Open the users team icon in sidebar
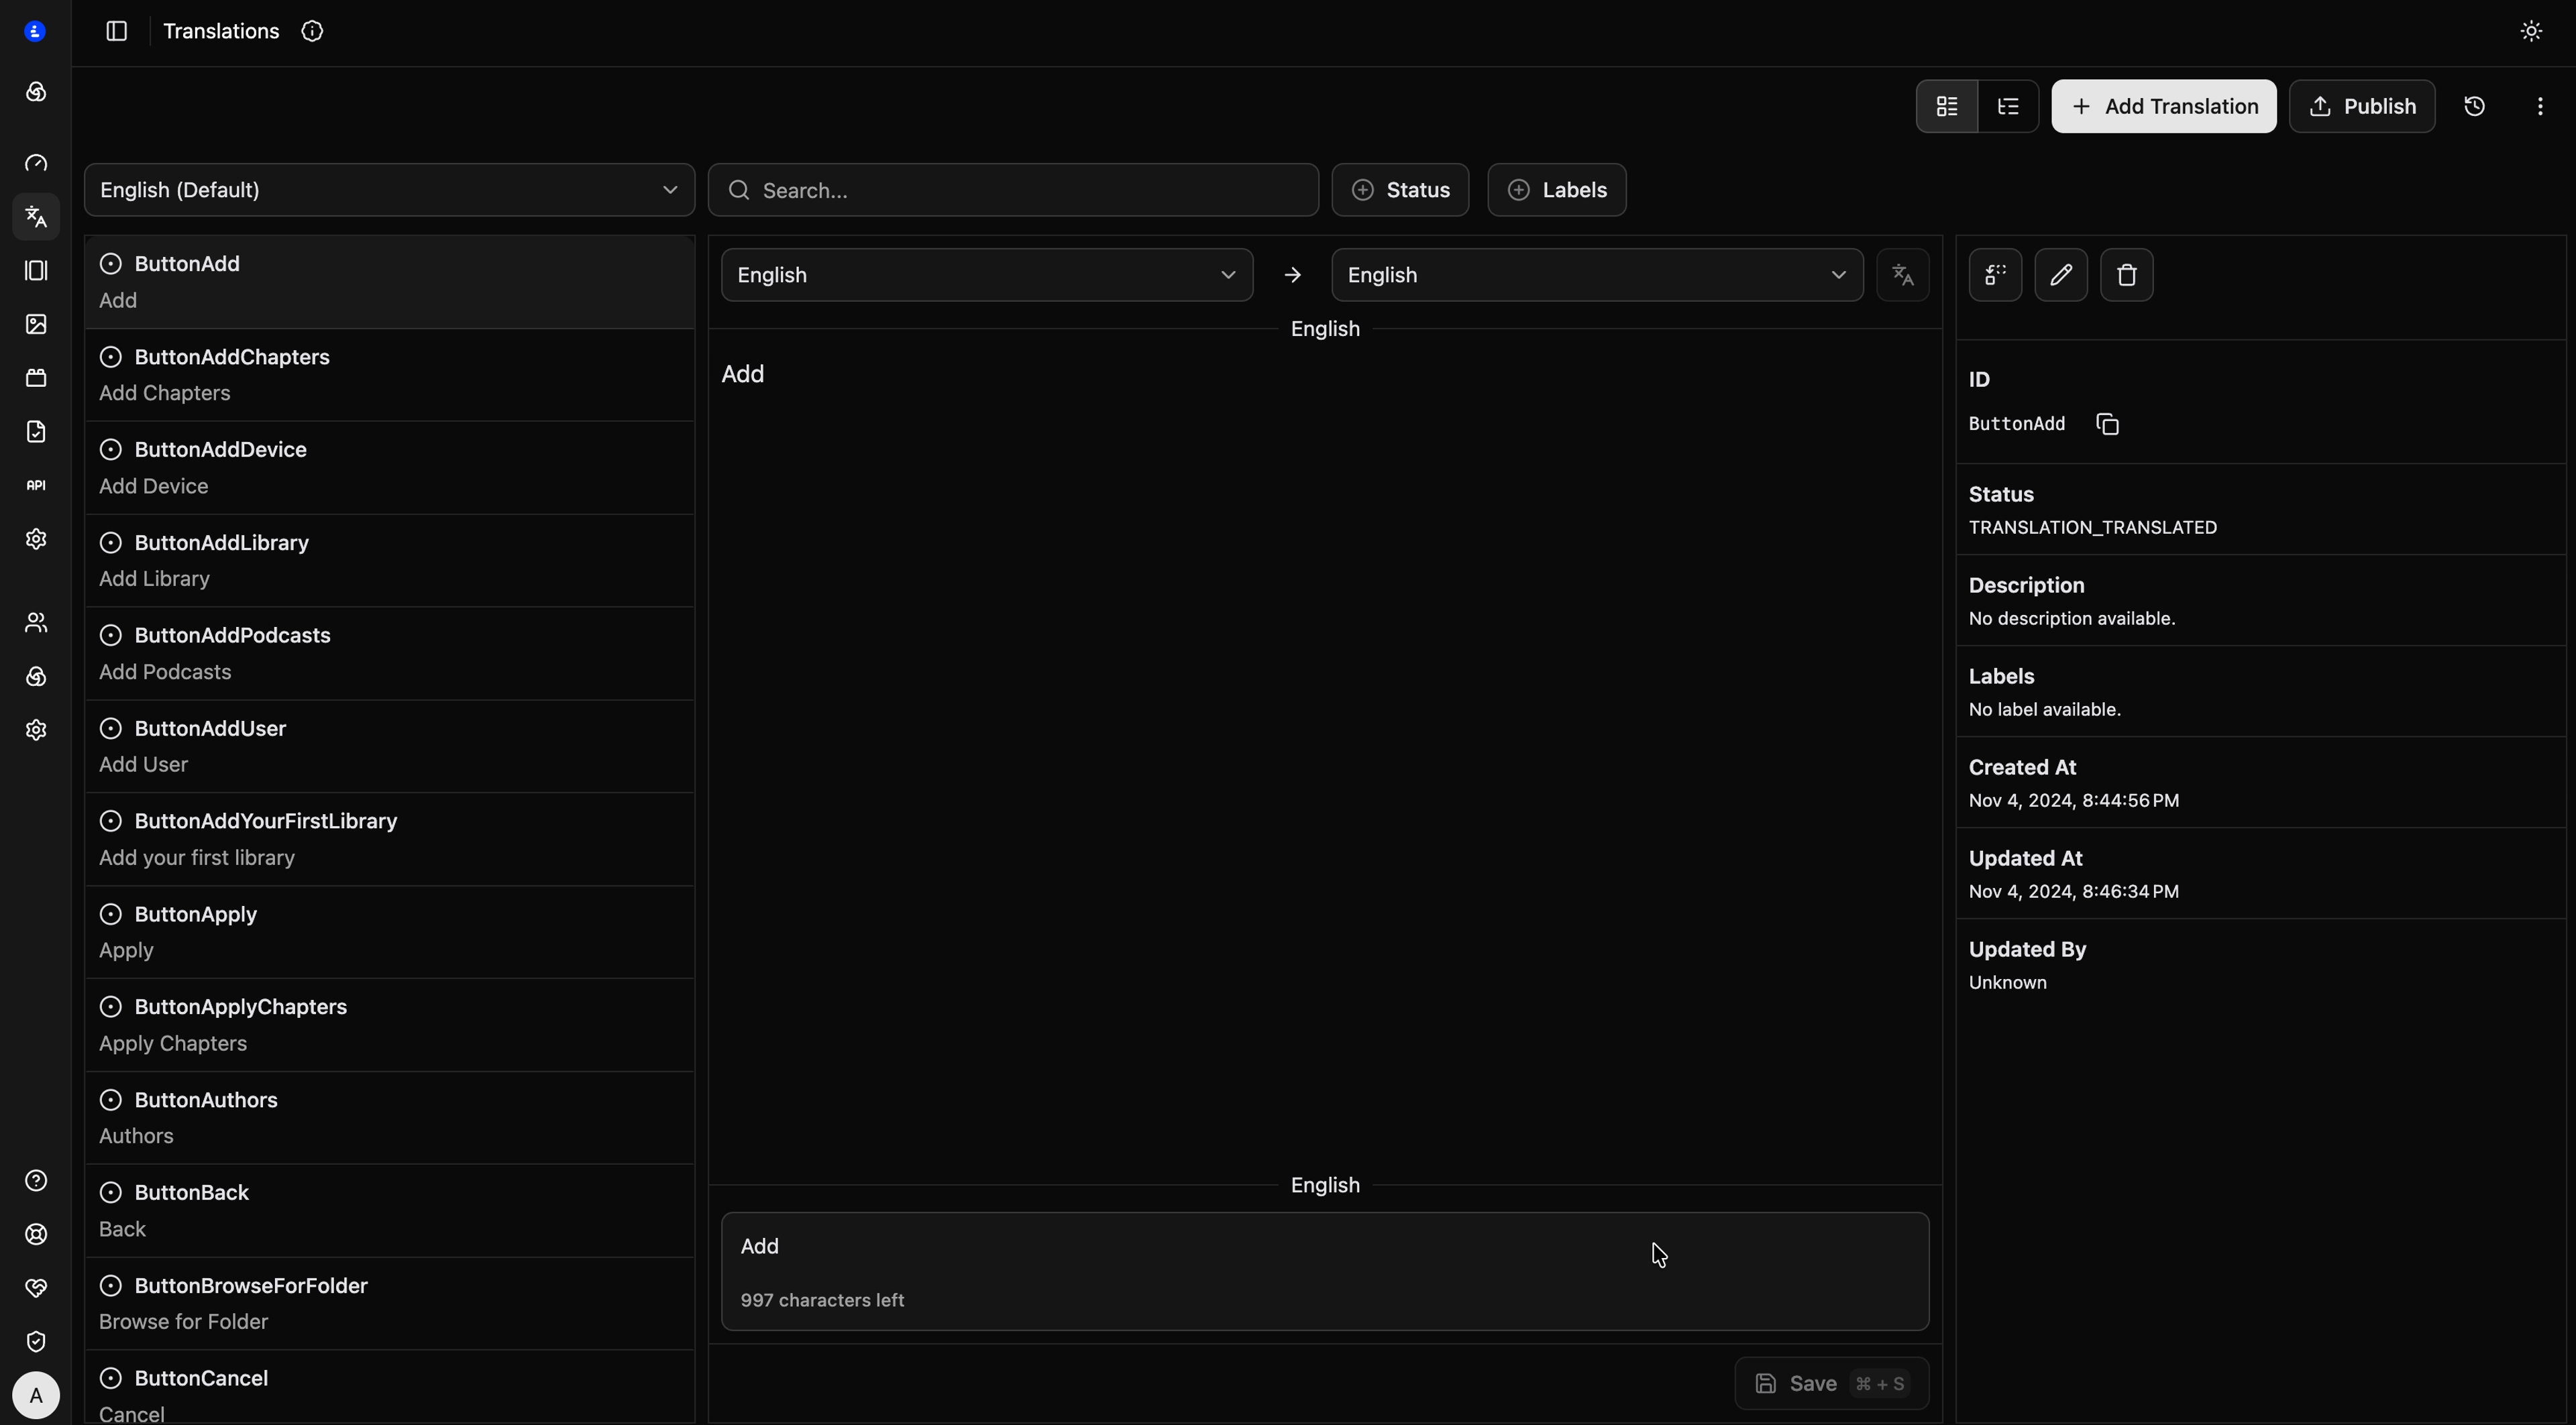The image size is (2576, 1425). [36, 622]
